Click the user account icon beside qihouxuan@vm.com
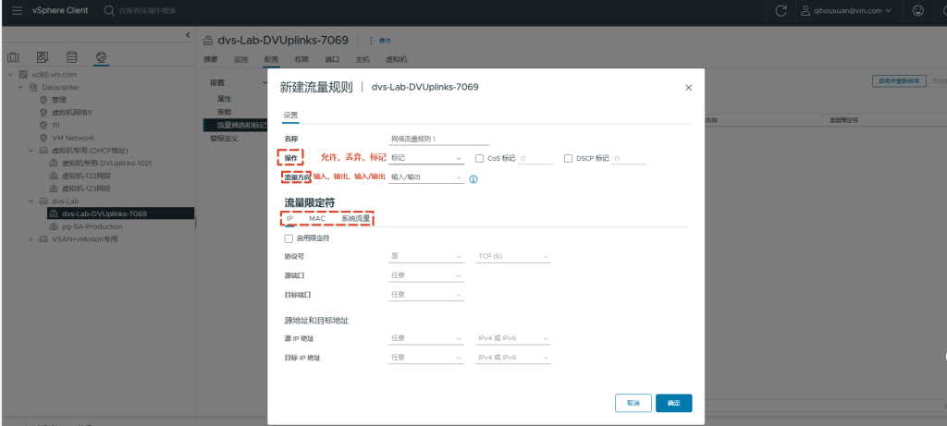 pyautogui.click(x=806, y=10)
